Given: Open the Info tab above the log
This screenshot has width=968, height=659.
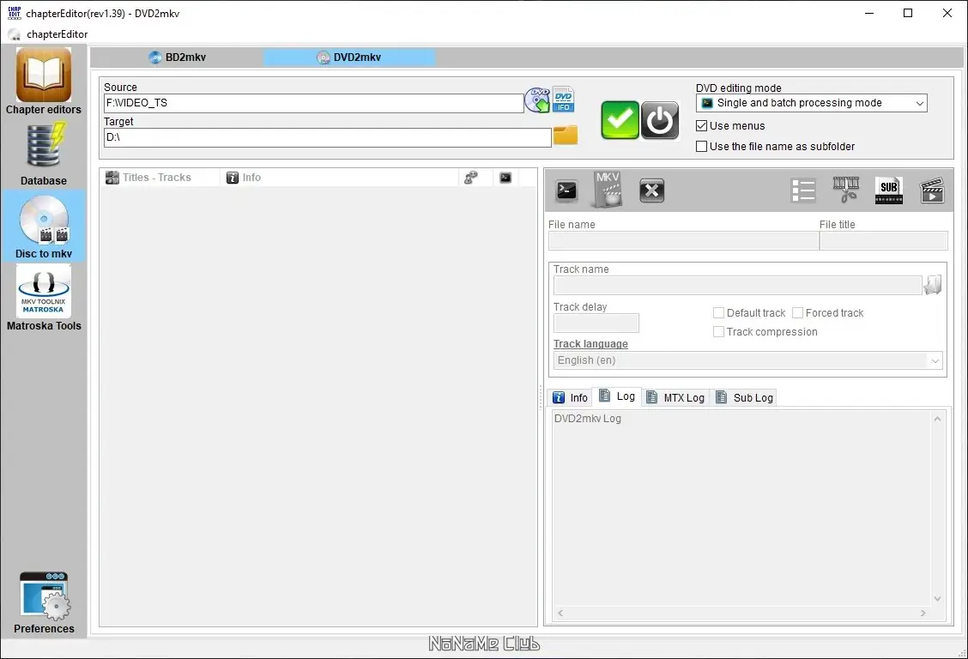Looking at the screenshot, I should pos(571,398).
